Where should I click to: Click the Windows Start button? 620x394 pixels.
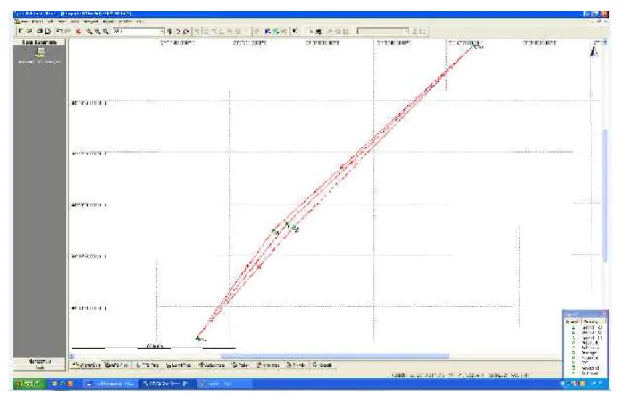click(x=28, y=383)
